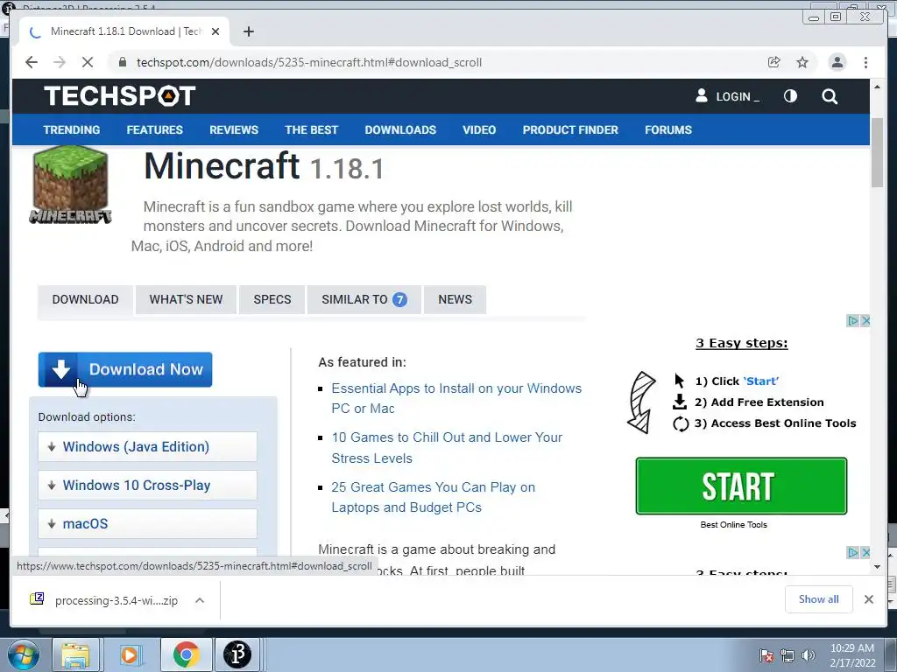Click the TechSpot logo
The height and width of the screenshot is (672, 897).
[119, 96]
